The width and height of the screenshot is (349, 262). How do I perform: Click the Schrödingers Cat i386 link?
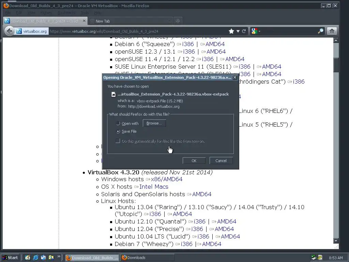click(x=299, y=82)
